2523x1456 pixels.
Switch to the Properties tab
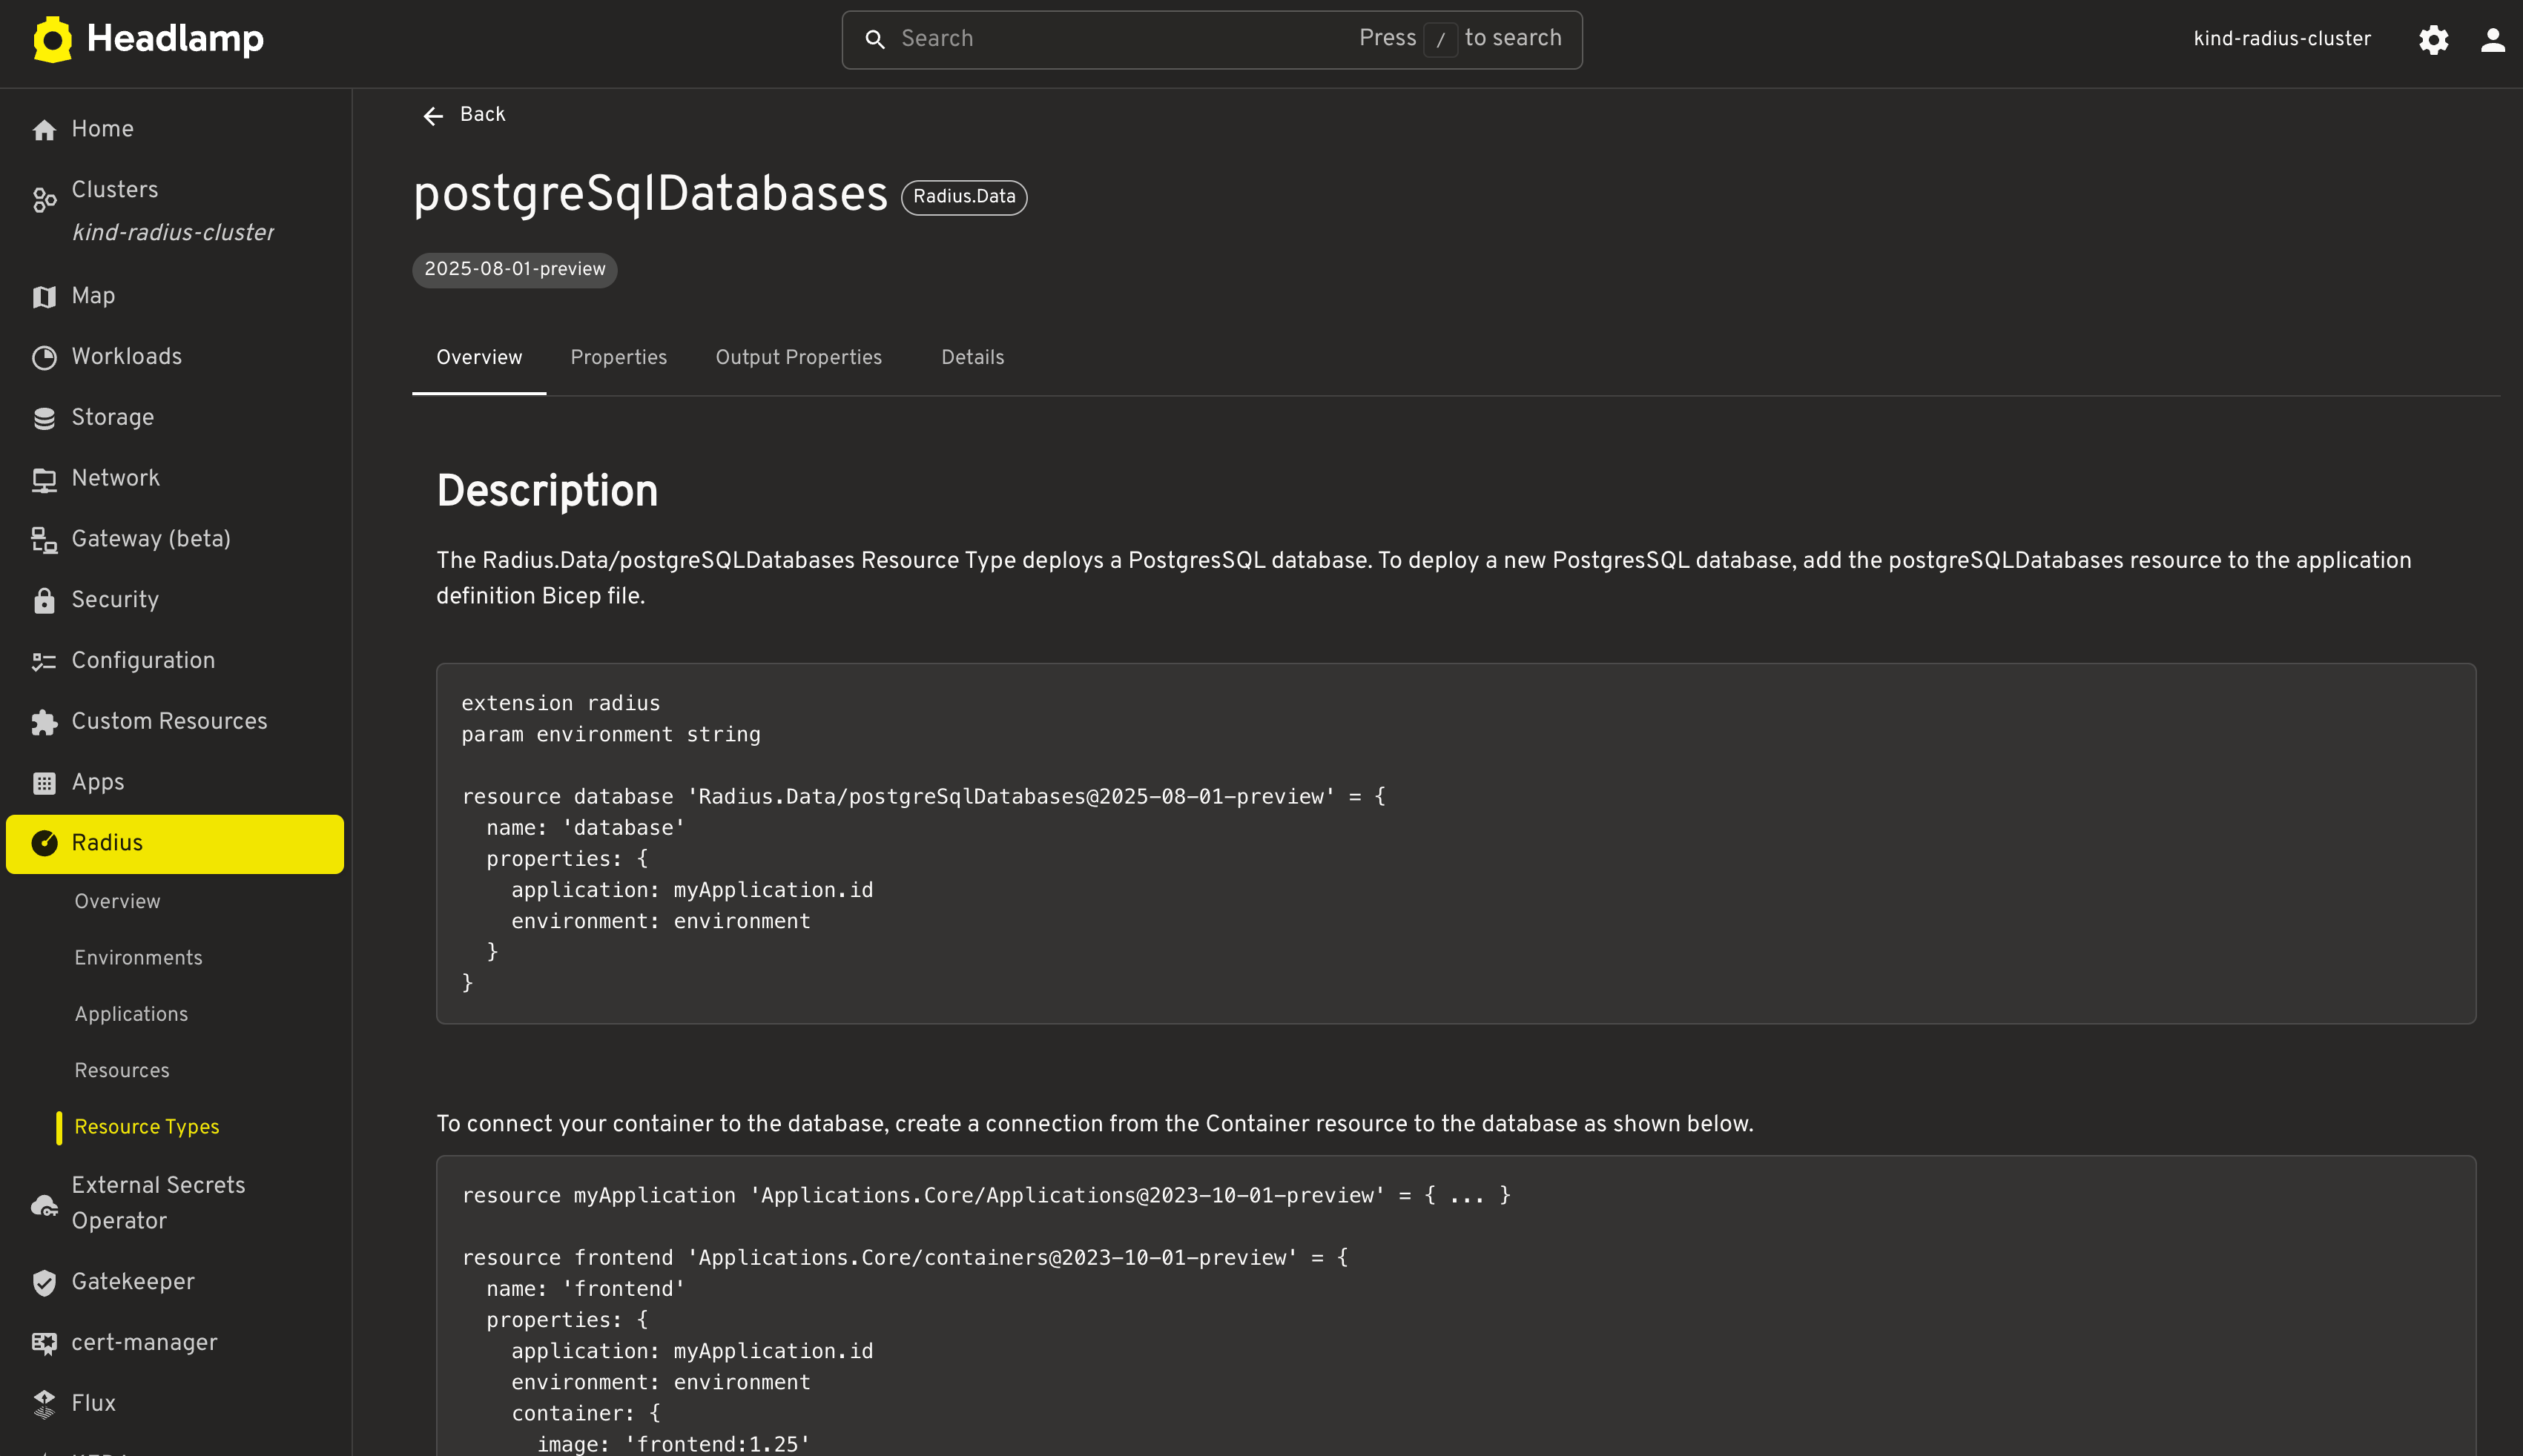[x=619, y=358]
